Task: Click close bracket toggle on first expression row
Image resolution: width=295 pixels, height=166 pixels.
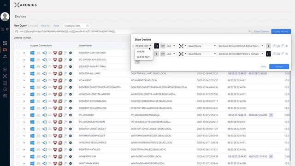Action: (268, 46)
